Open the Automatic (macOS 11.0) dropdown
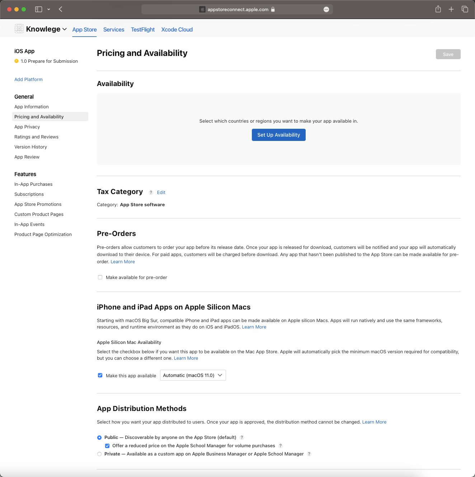This screenshot has height=477, width=475. tap(193, 375)
